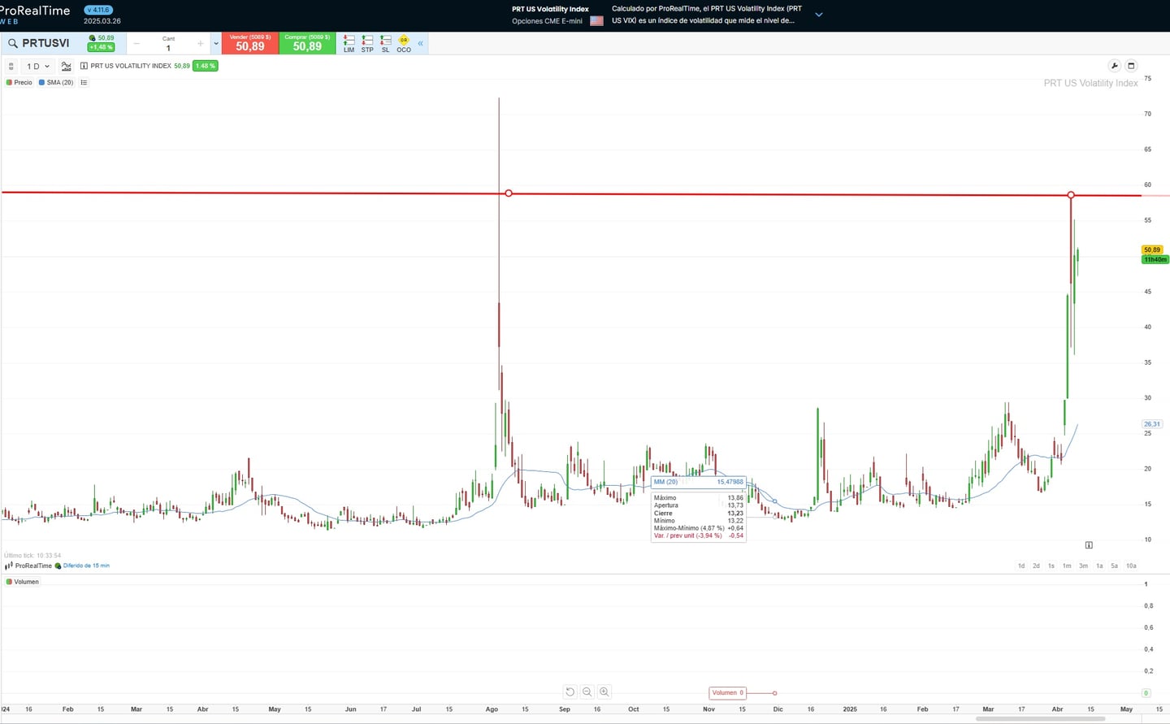Image resolution: width=1170 pixels, height=724 pixels.
Task: Open the instrument description dropdown chevron
Action: point(819,14)
